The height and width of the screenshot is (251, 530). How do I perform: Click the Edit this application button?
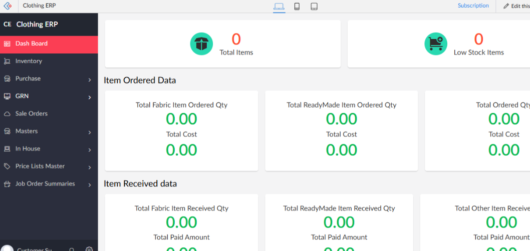point(515,6)
